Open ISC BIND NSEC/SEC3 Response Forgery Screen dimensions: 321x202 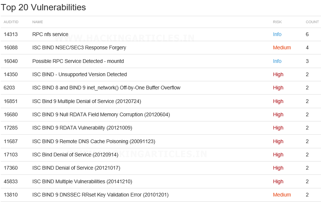(x=79, y=47)
